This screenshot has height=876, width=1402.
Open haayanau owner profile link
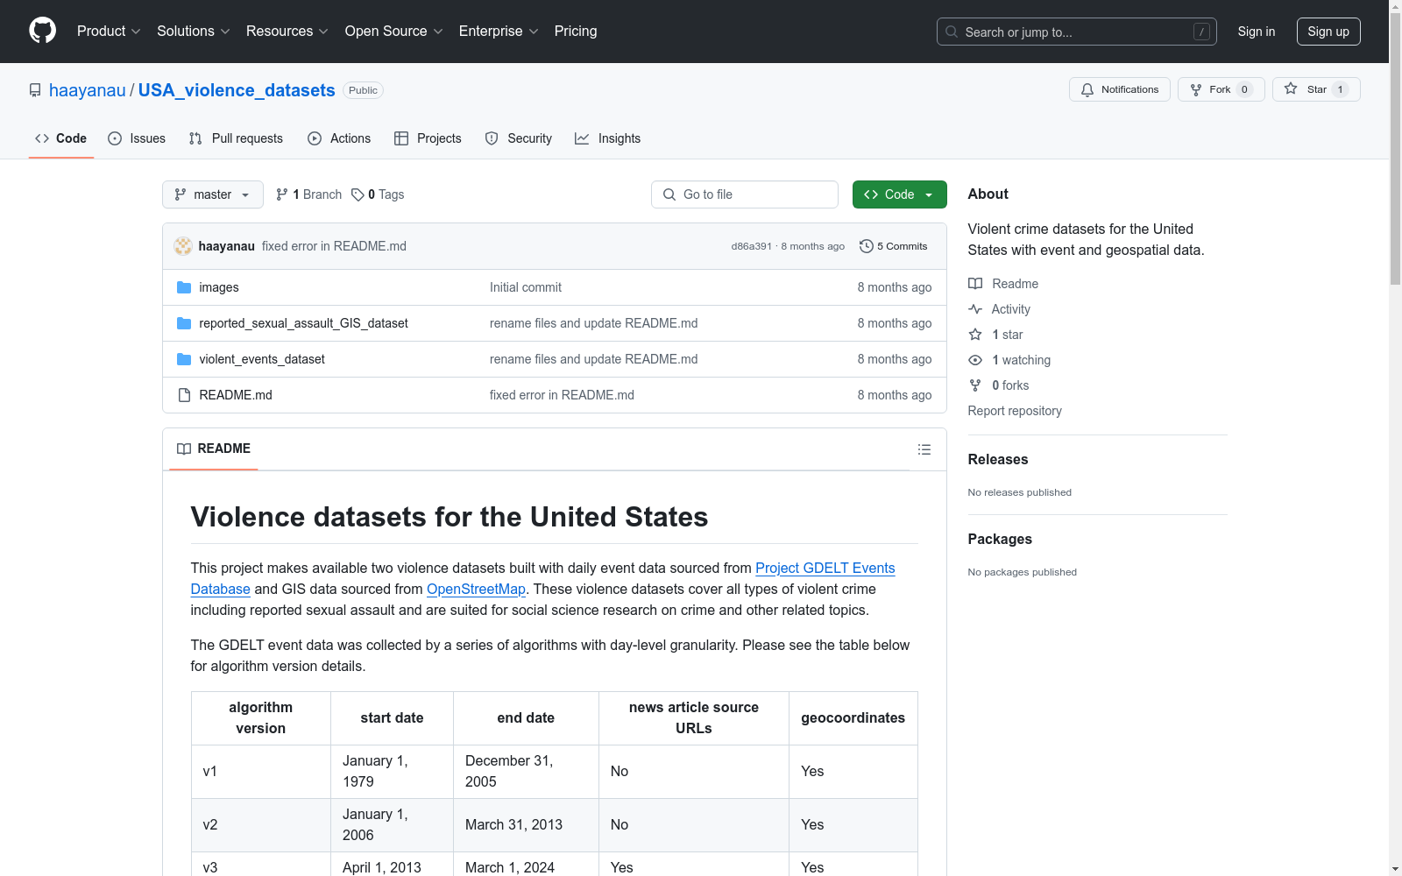[88, 90]
